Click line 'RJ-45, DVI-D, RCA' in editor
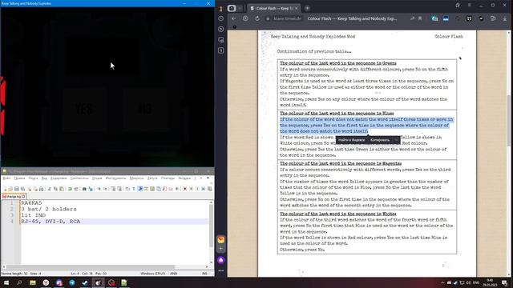Viewport: 513px width, 288px height. [50, 222]
